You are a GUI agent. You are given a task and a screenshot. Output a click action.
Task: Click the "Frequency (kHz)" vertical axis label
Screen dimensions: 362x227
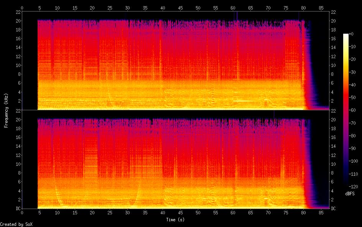pyautogui.click(x=7, y=110)
